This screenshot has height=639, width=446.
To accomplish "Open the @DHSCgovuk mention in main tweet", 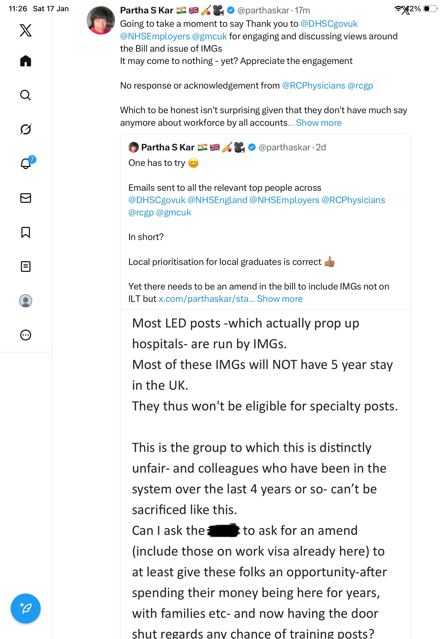I will coord(329,24).
